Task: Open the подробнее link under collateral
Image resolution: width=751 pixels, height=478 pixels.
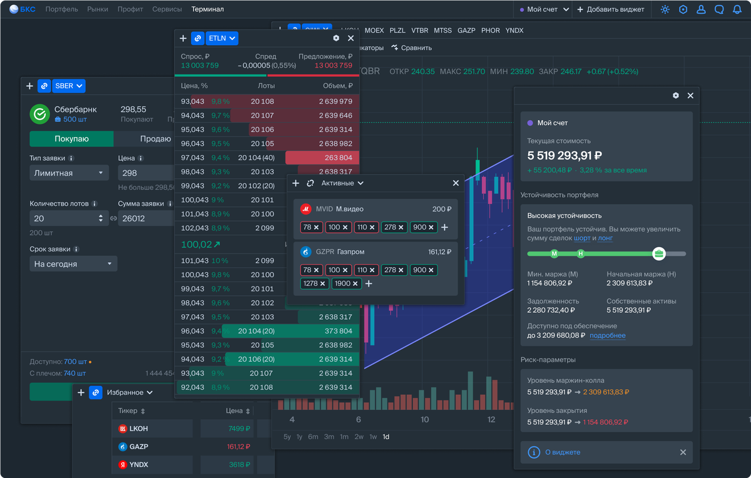Action: 607,335
